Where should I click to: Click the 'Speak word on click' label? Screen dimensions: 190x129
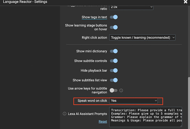click(x=92, y=101)
